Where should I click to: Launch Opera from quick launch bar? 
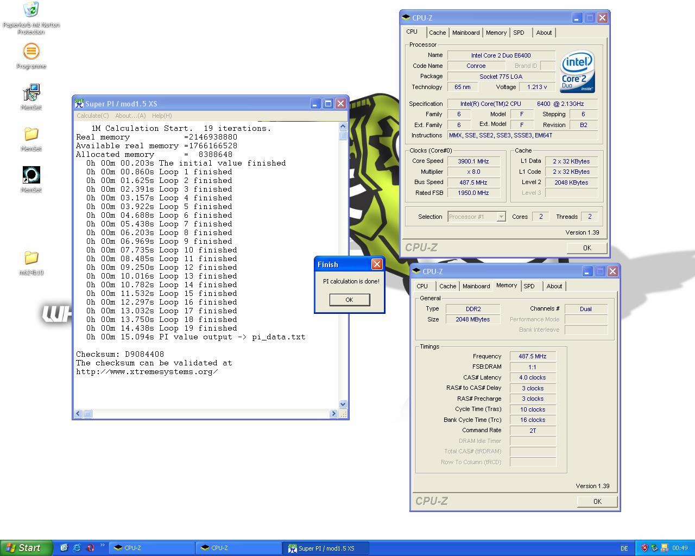(90, 548)
